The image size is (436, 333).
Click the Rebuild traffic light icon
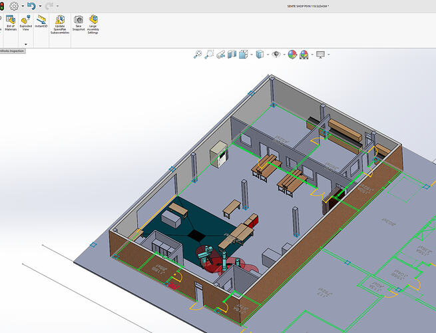[x=2, y=6]
